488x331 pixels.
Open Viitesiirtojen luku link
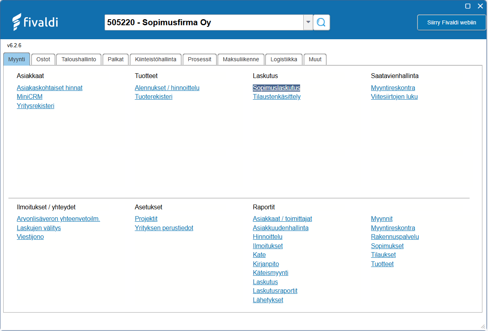[394, 97]
